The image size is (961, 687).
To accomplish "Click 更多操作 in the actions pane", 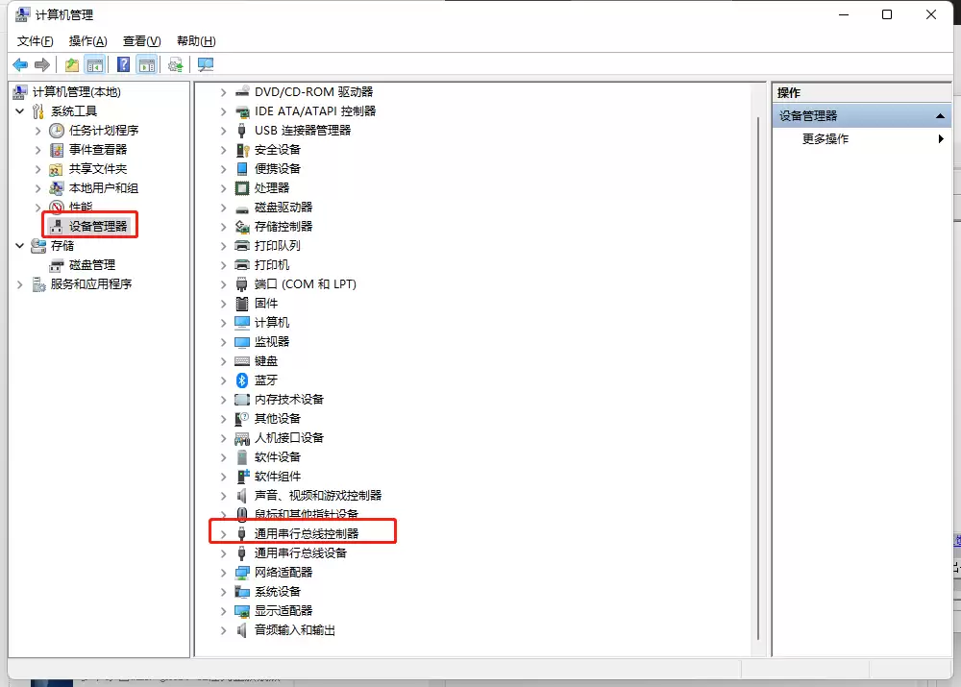I will [x=825, y=139].
